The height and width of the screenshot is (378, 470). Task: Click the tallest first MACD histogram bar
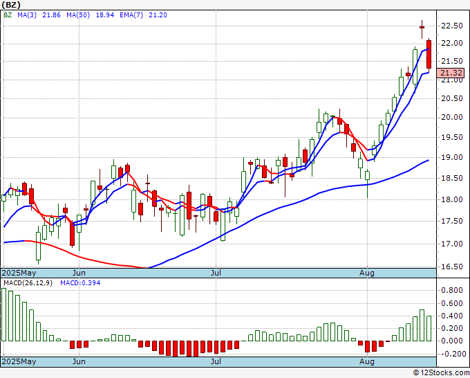[x=3, y=314]
